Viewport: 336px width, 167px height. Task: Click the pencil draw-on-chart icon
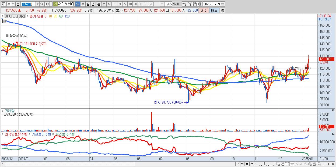point(305,164)
